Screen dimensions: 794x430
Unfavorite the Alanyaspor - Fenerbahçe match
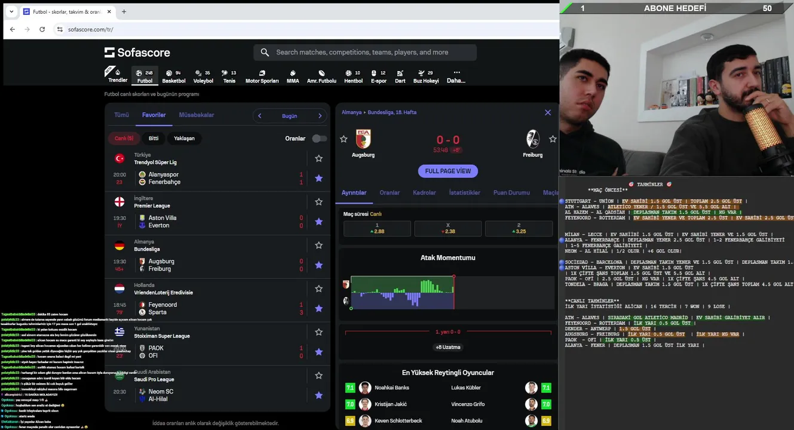pyautogui.click(x=318, y=178)
